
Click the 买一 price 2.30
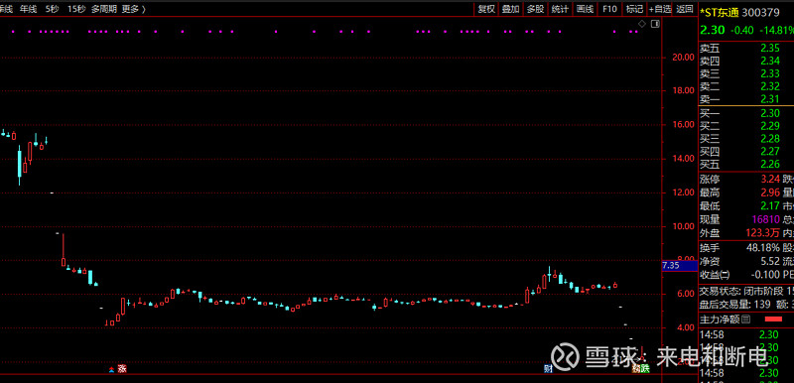tap(770, 113)
